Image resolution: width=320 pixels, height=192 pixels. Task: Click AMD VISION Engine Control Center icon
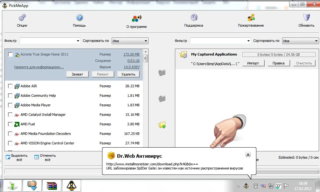coord(17,143)
